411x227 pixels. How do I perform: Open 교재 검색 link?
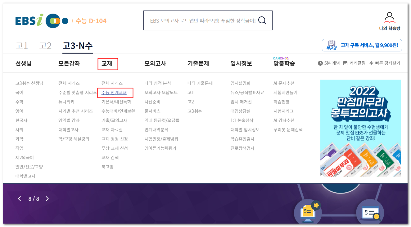coord(110,158)
